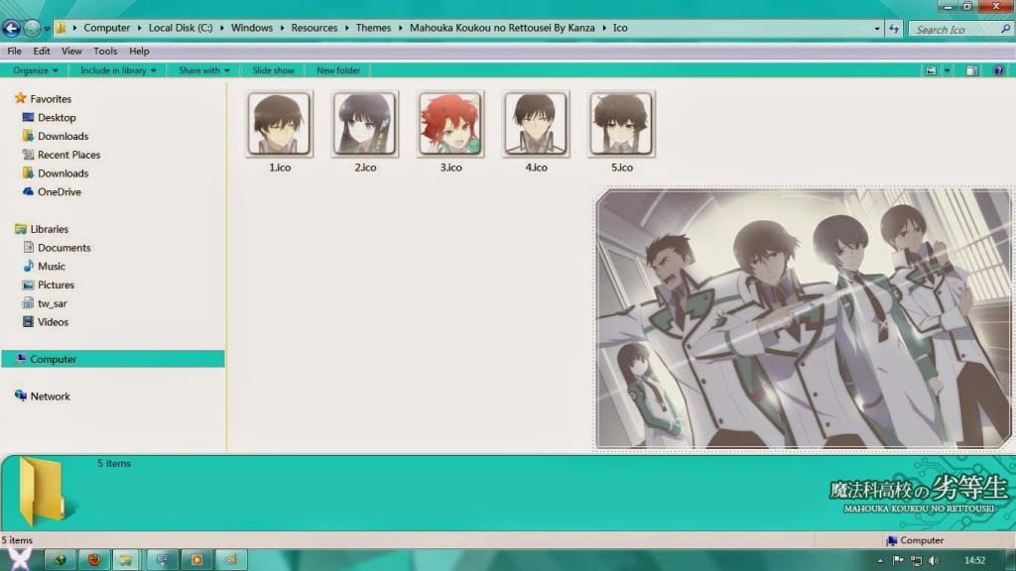Select Network in the navigation pane
1016x571 pixels.
coord(50,397)
